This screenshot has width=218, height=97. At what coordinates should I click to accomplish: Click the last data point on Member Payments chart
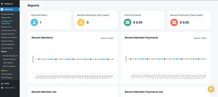pyautogui.click(x=206, y=59)
